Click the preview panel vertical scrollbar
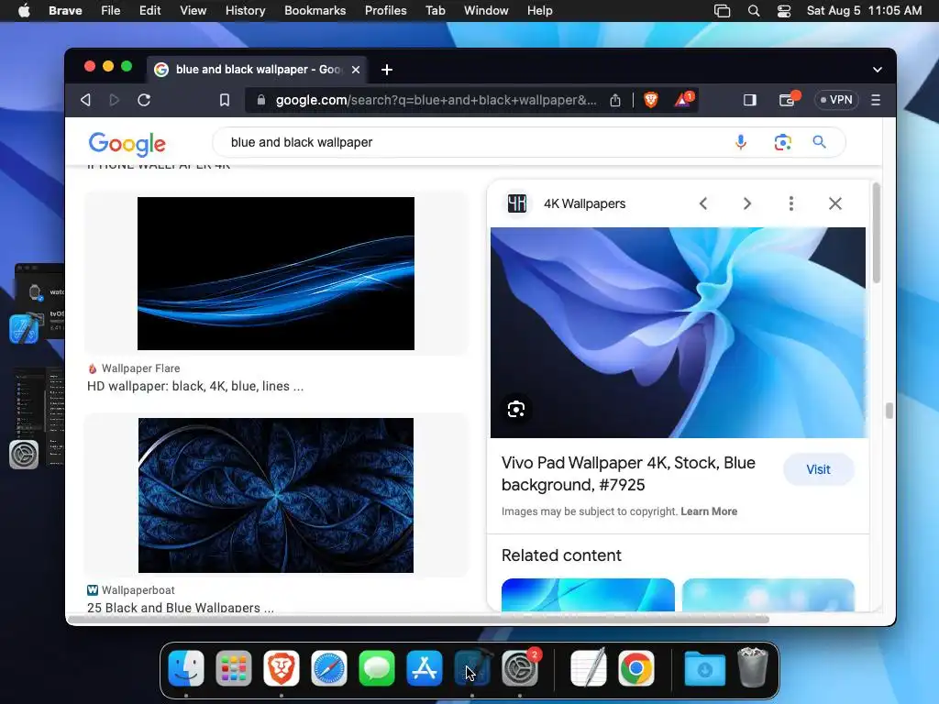The height and width of the screenshot is (704, 939). [876, 234]
